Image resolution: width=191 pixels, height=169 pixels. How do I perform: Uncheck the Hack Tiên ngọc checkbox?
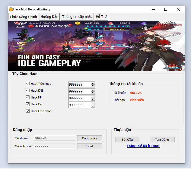pos(28,84)
